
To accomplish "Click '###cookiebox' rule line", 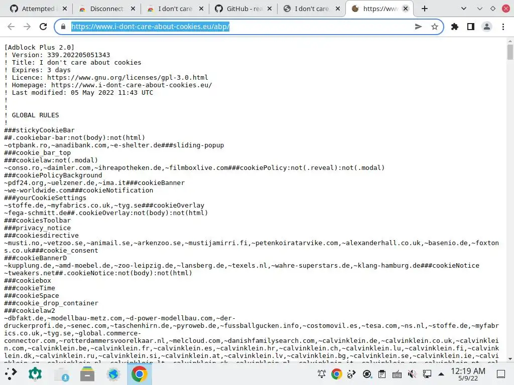I will (x=28, y=281).
